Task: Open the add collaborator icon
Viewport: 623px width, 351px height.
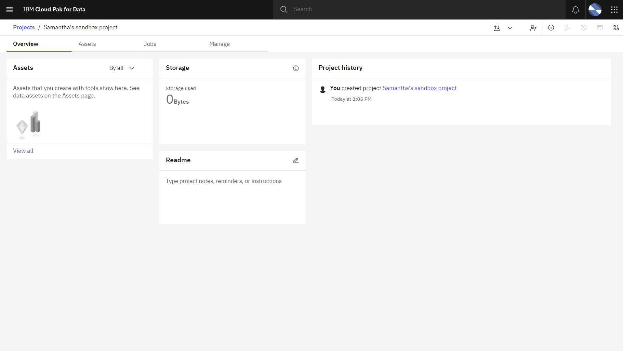Action: [x=533, y=28]
